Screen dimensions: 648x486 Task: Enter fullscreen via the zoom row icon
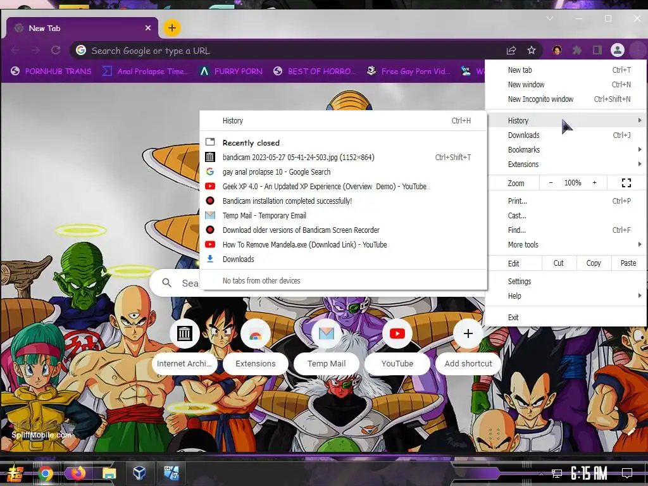tap(626, 183)
